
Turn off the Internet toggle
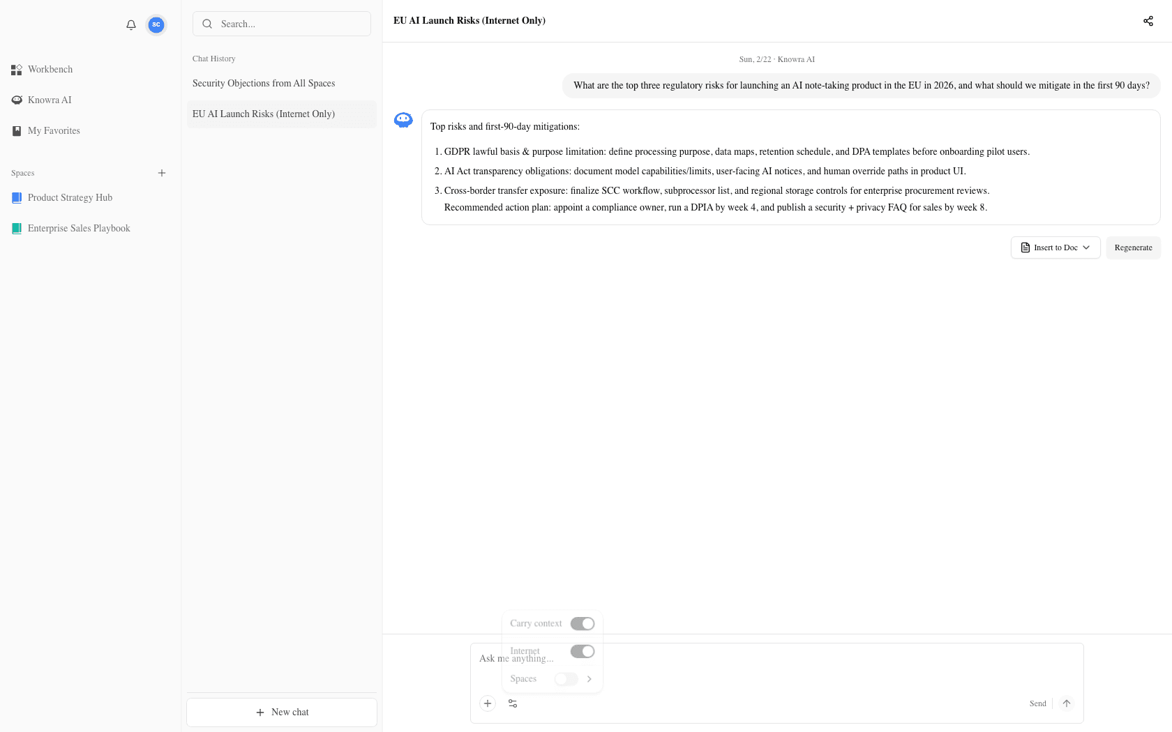583,651
